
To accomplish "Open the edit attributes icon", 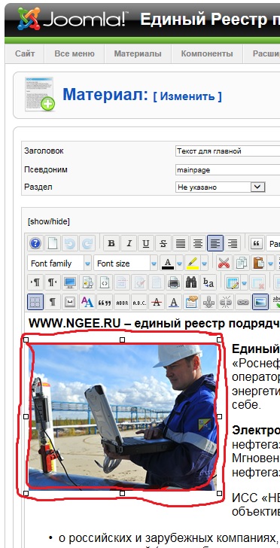I will tap(191, 302).
